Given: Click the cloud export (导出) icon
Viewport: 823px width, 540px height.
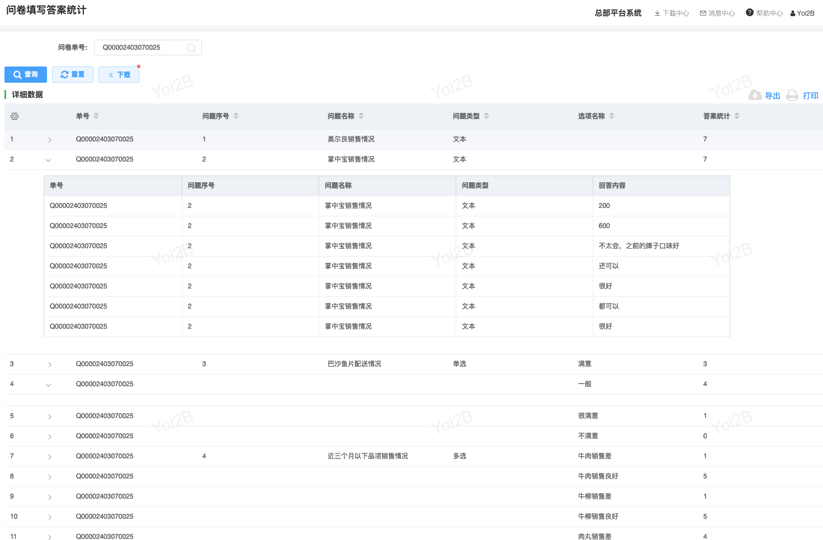Looking at the screenshot, I should point(755,96).
